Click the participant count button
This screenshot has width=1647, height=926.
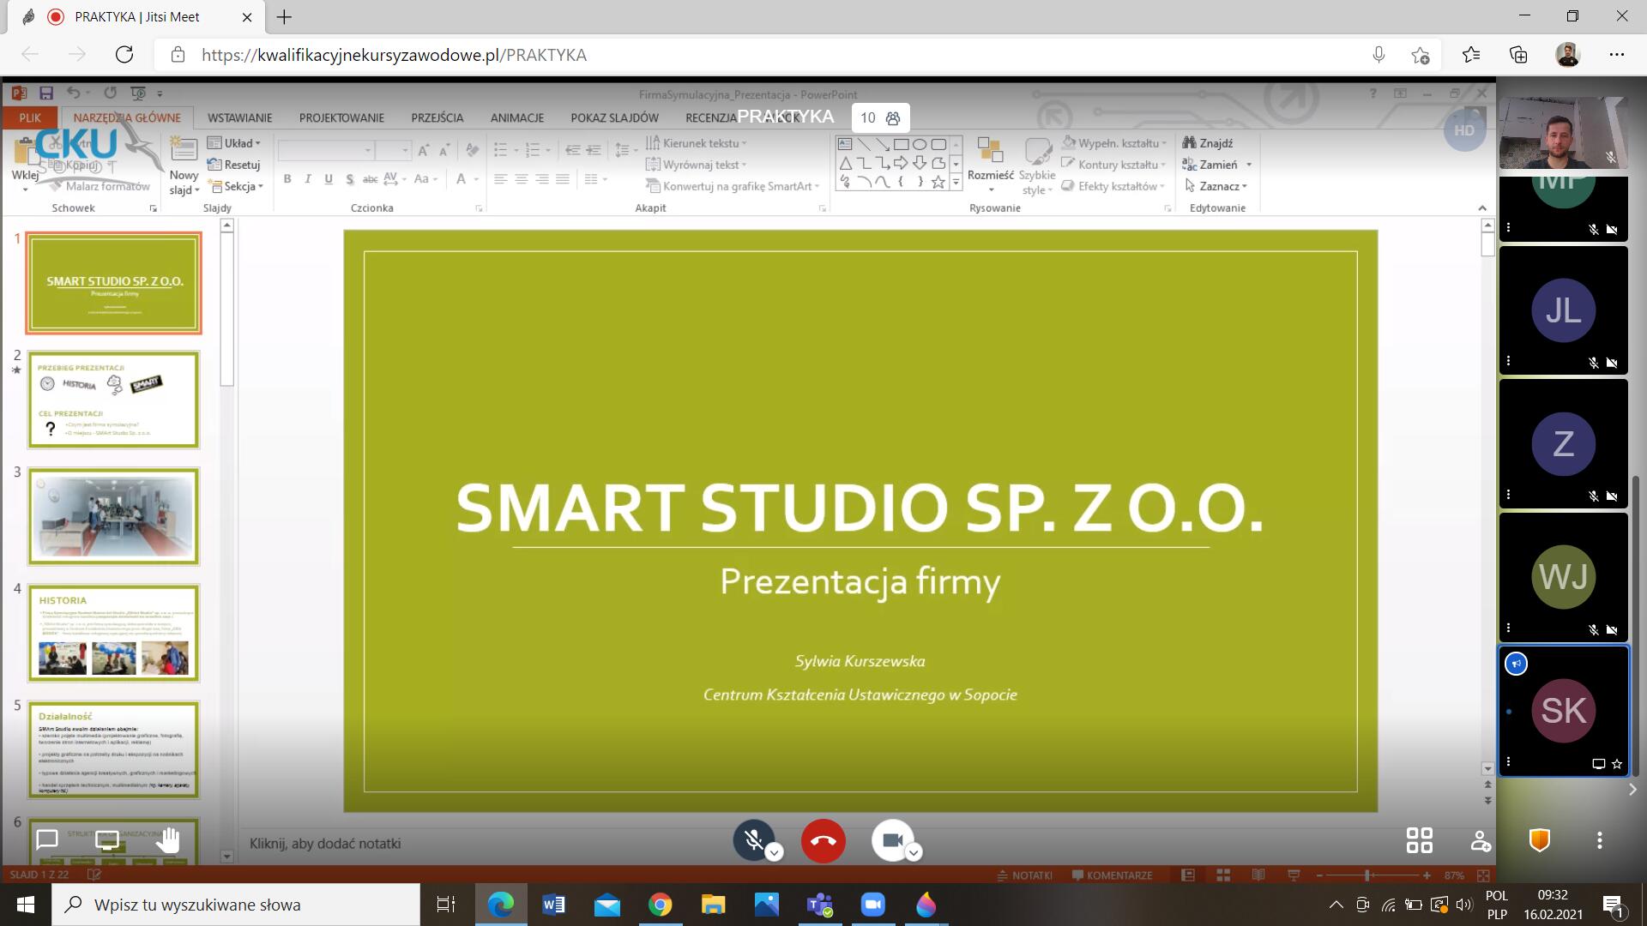coord(880,118)
